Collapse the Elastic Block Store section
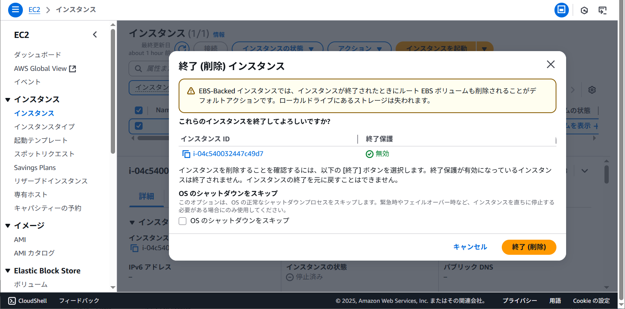Screen dimensions: 625x309 point(8,271)
